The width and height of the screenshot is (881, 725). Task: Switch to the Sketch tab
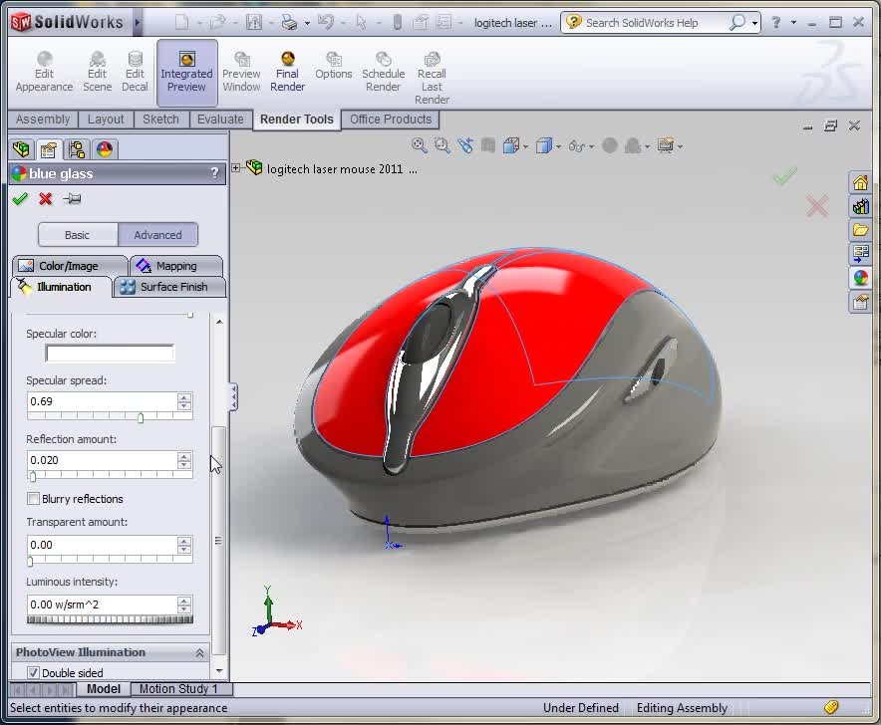pyautogui.click(x=160, y=120)
